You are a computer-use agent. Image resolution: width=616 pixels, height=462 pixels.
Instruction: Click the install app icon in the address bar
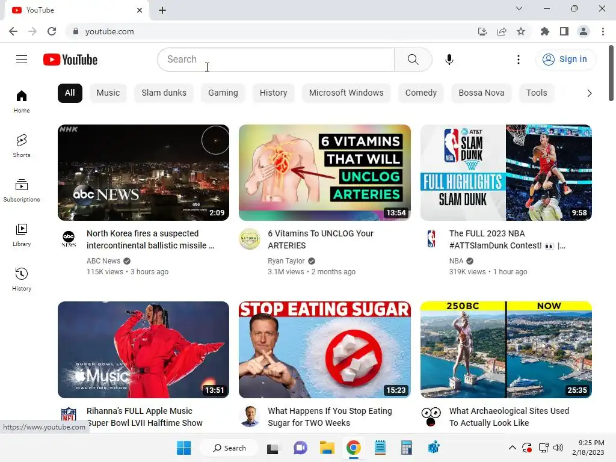pyautogui.click(x=482, y=31)
